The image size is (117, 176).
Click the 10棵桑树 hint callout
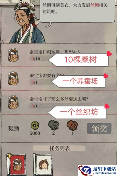click(x=79, y=60)
